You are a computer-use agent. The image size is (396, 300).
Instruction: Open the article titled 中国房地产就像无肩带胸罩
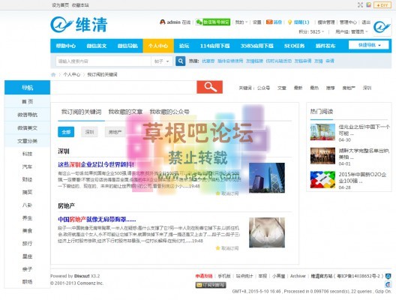tap(97, 219)
